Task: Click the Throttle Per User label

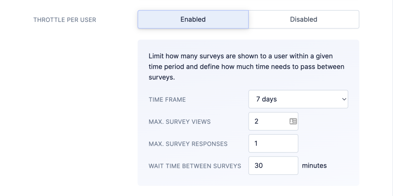Action: coord(64,20)
